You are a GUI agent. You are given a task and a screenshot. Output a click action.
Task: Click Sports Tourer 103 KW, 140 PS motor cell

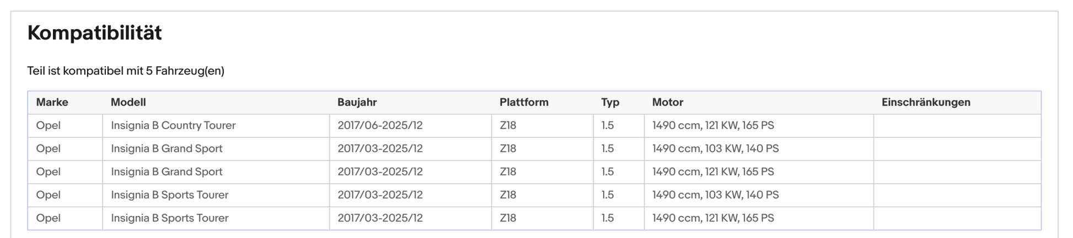pos(759,195)
